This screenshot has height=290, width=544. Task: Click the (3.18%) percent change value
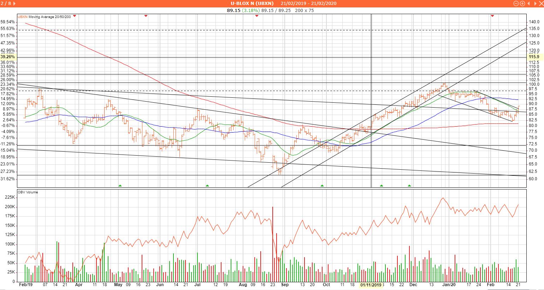[x=251, y=10]
